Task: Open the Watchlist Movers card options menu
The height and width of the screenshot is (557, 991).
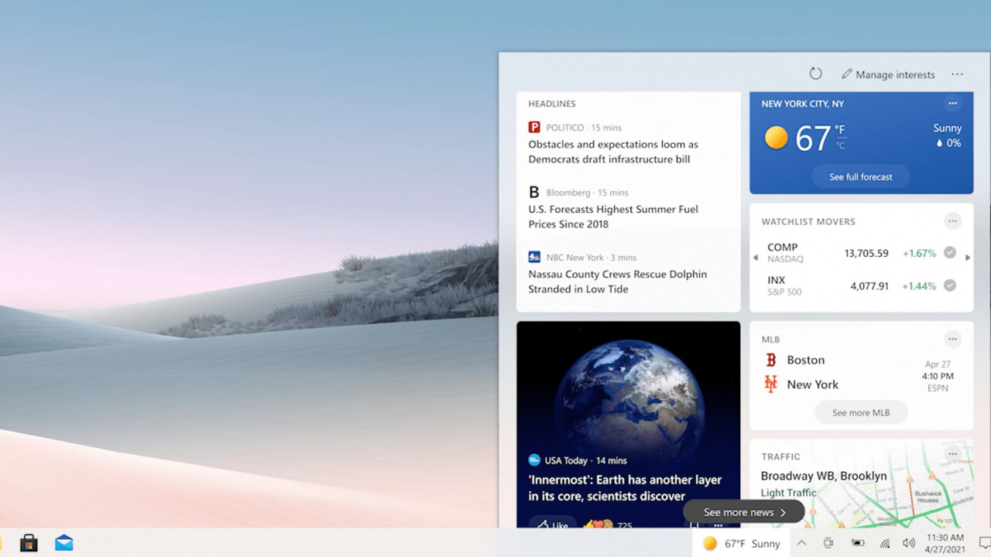Action: click(x=952, y=221)
